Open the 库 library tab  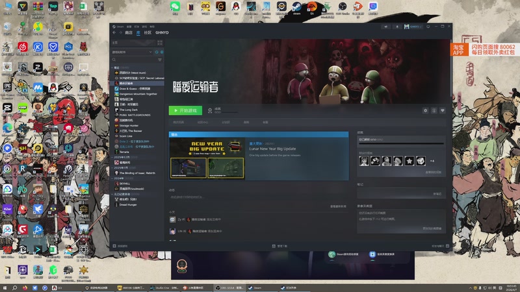point(138,32)
